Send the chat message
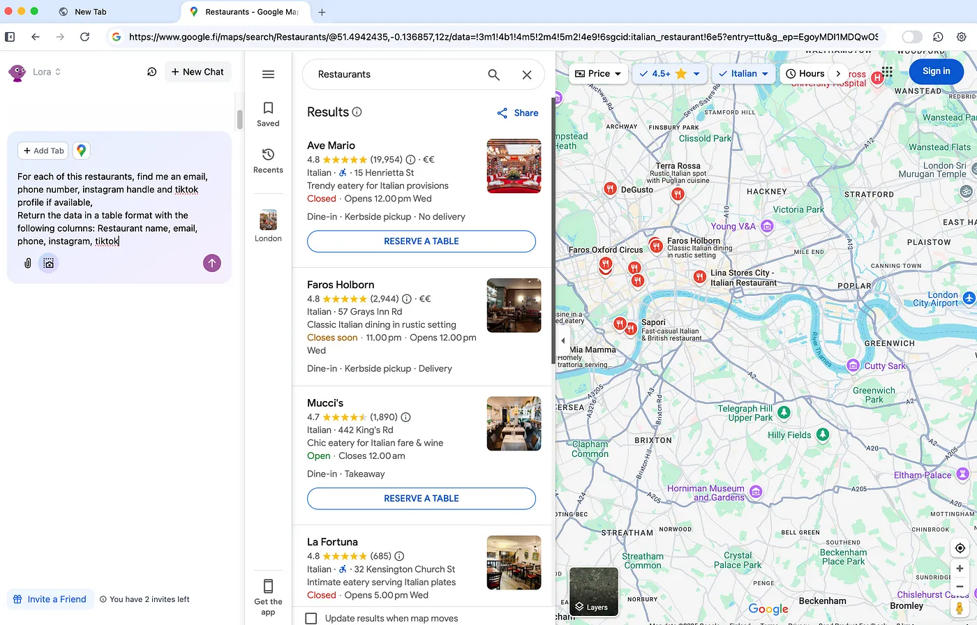Viewport: 977px width, 625px height. coord(212,263)
